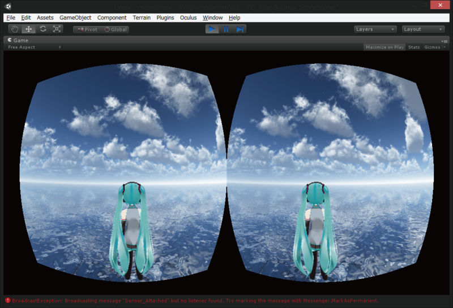This screenshot has width=453, height=308.
Task: Open the Layers dropdown
Action: click(x=375, y=29)
